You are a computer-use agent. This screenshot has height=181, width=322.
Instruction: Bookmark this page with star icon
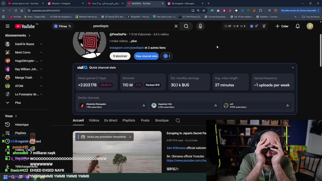point(204,11)
